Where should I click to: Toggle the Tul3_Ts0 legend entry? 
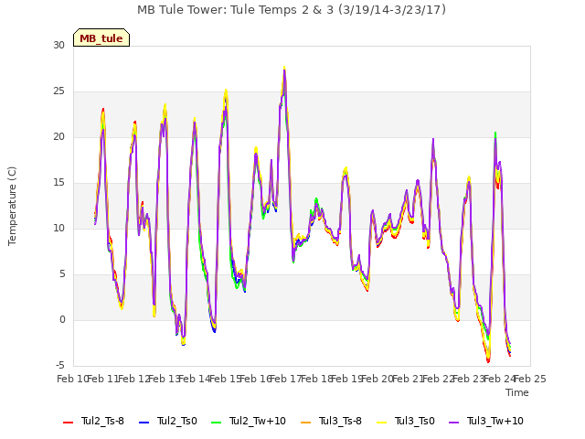405,421
